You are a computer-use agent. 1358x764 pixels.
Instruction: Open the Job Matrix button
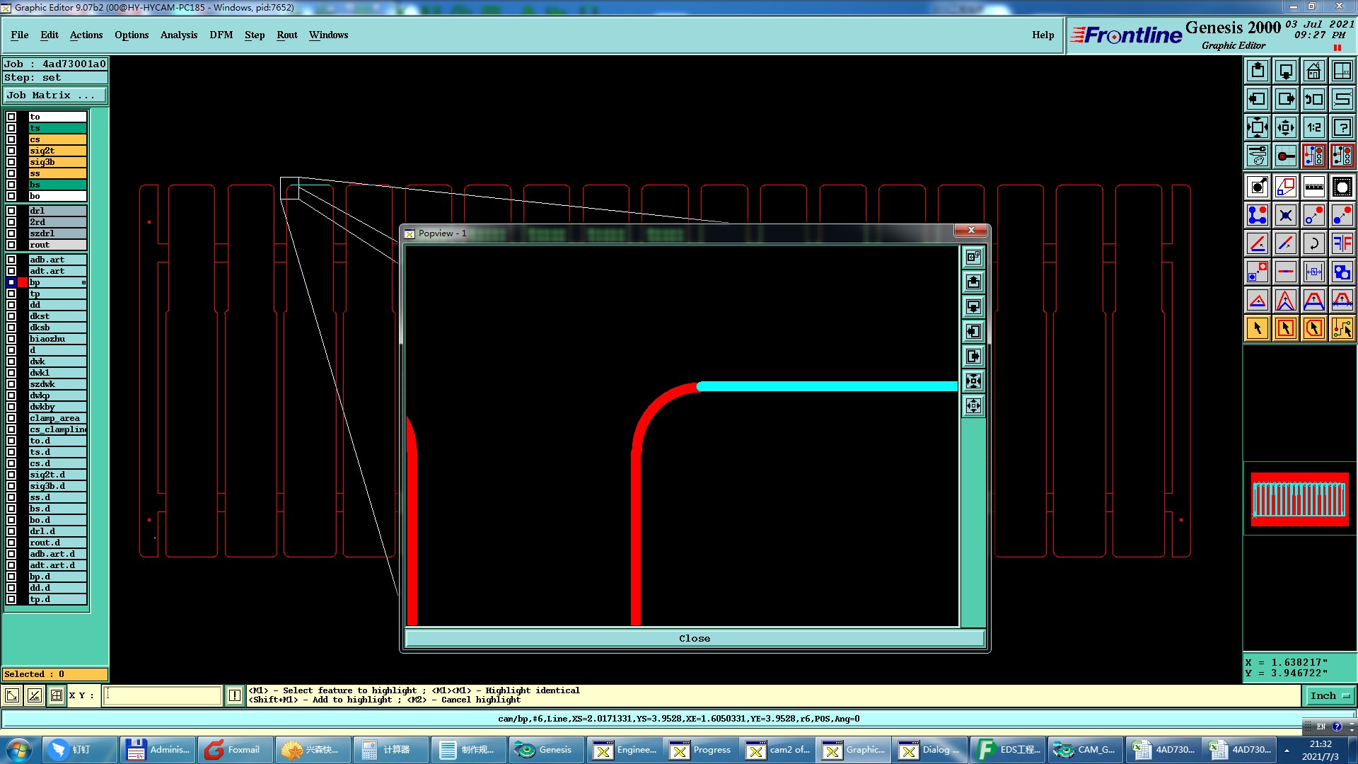(x=55, y=95)
